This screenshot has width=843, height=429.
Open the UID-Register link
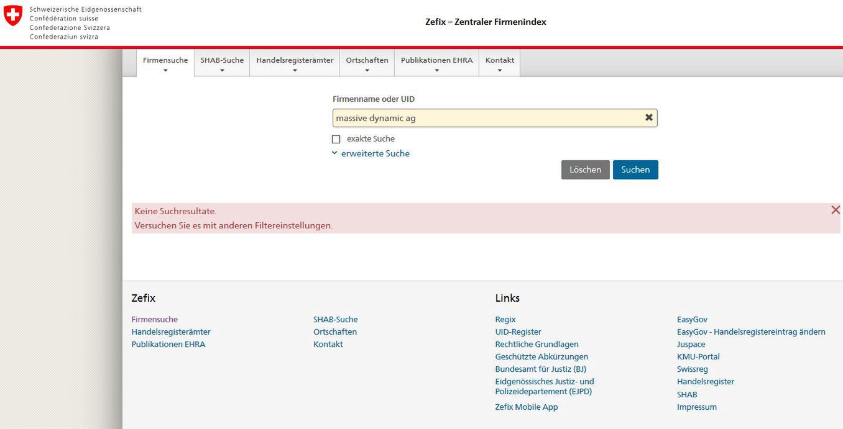pos(518,332)
